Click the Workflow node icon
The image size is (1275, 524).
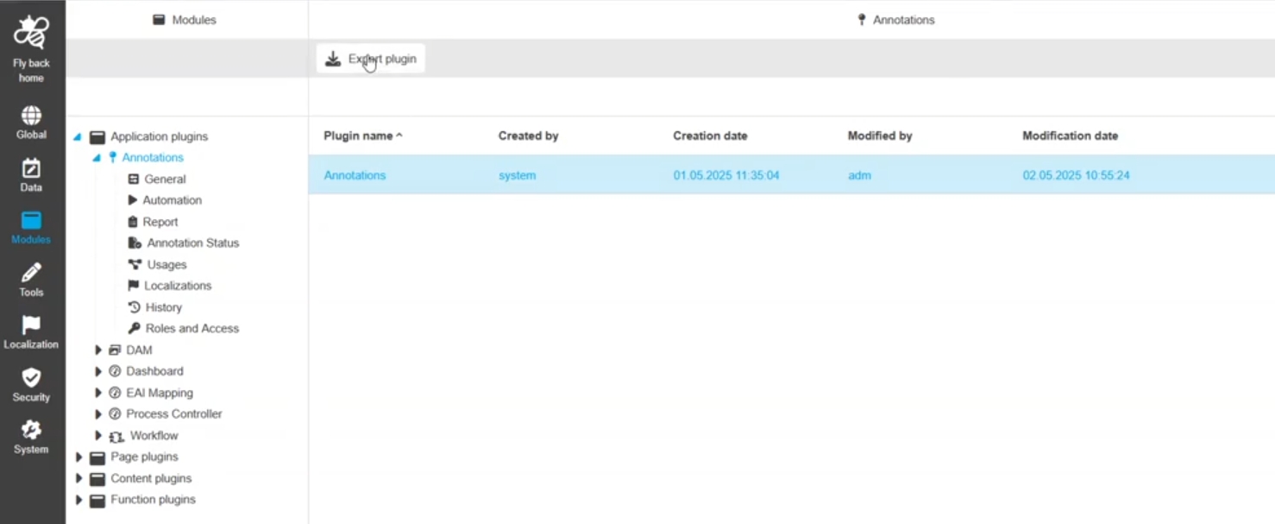pos(116,435)
